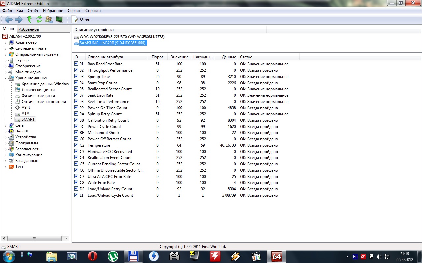
Task: Sort by the Порог column header
Action: (157, 57)
